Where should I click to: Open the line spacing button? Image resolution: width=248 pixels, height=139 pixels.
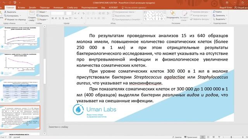(x=108, y=13)
